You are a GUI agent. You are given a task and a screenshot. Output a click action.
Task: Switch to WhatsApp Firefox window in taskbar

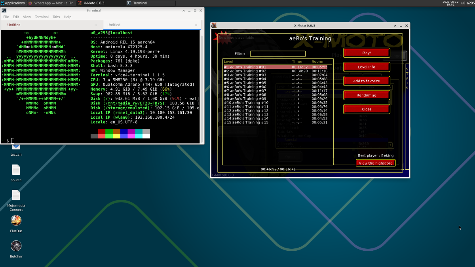click(51, 3)
